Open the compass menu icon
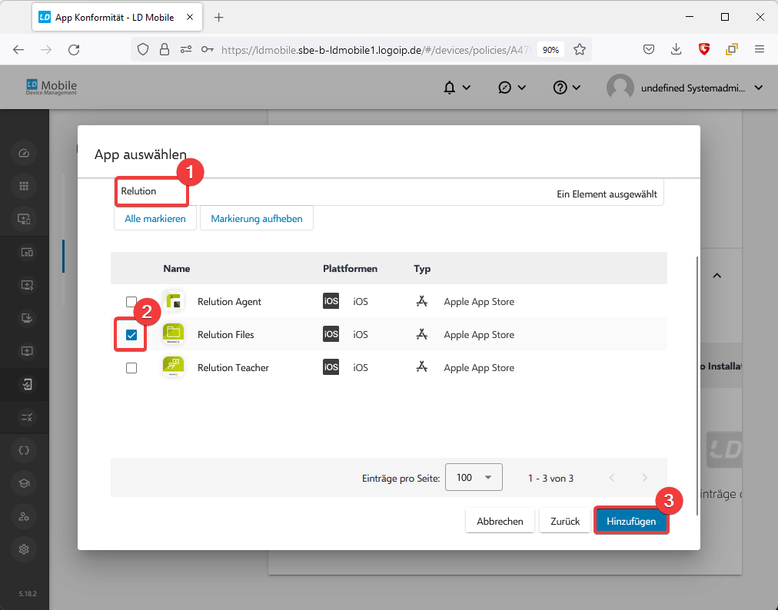 click(504, 88)
